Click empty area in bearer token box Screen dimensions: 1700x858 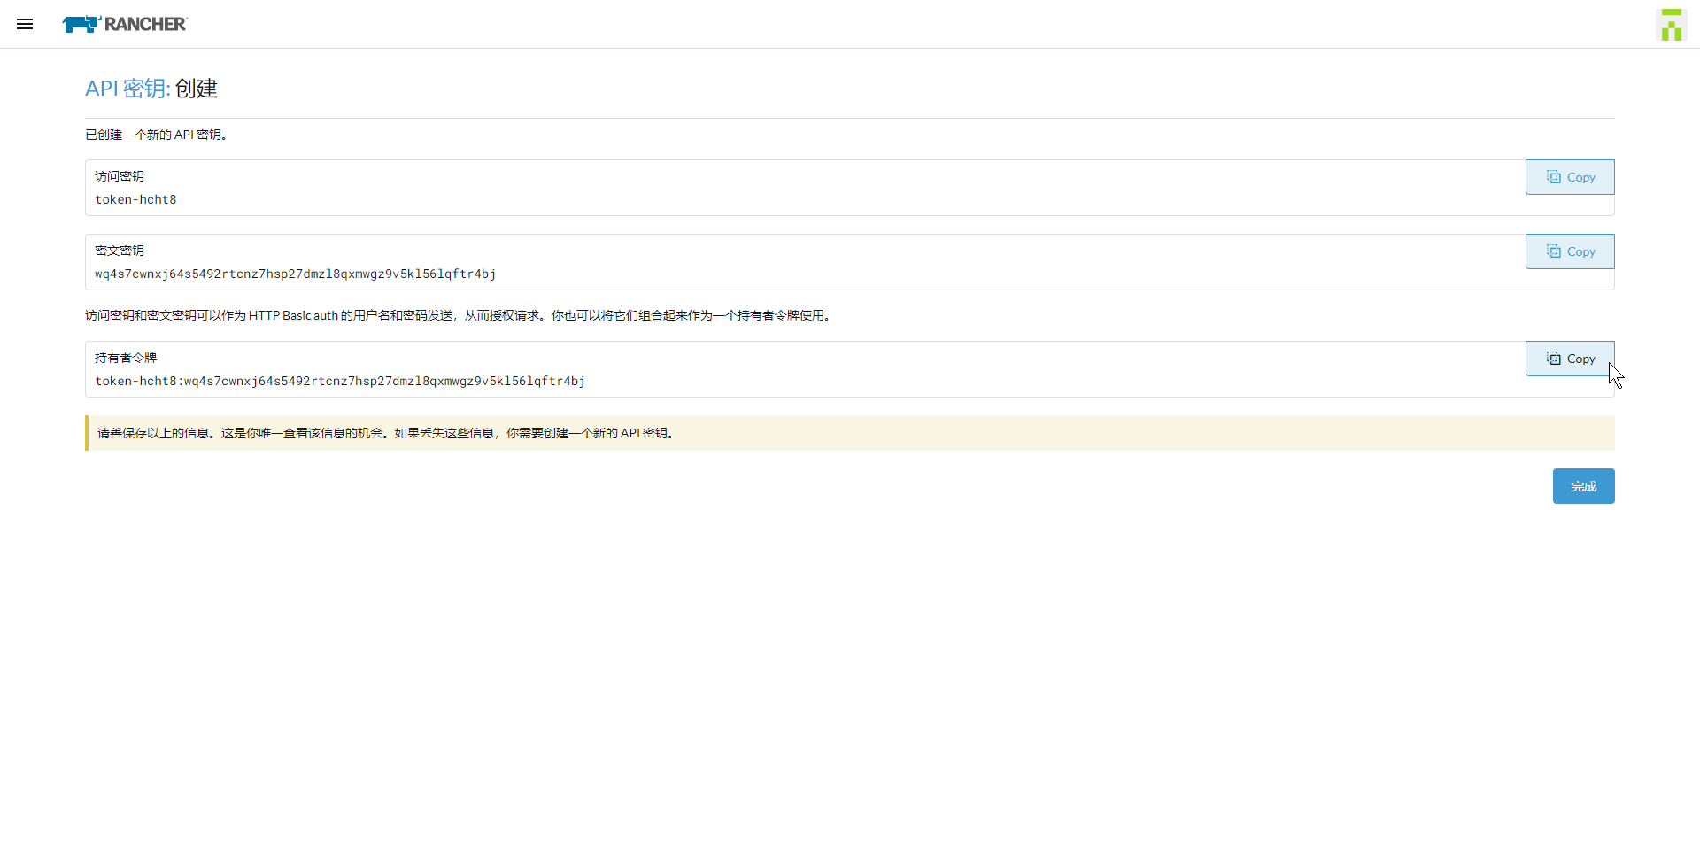click(974, 370)
